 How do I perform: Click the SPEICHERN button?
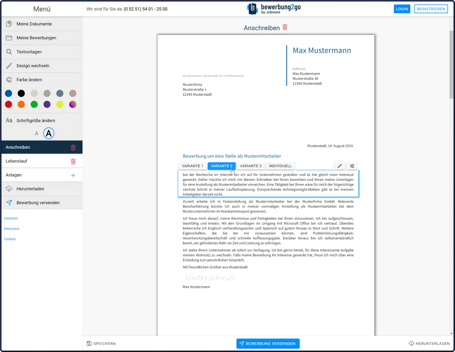point(101,343)
